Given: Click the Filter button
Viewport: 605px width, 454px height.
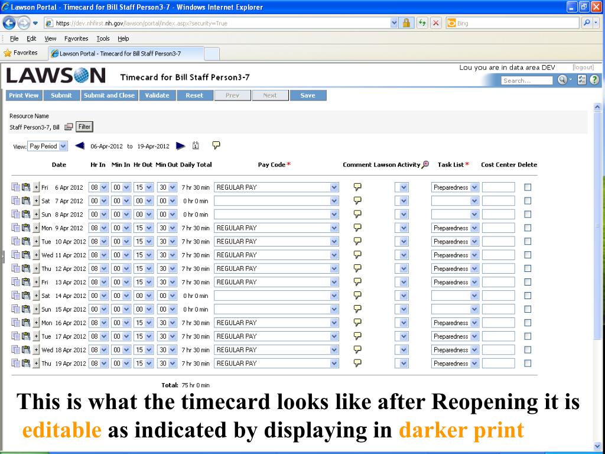Looking at the screenshot, I should click(84, 127).
